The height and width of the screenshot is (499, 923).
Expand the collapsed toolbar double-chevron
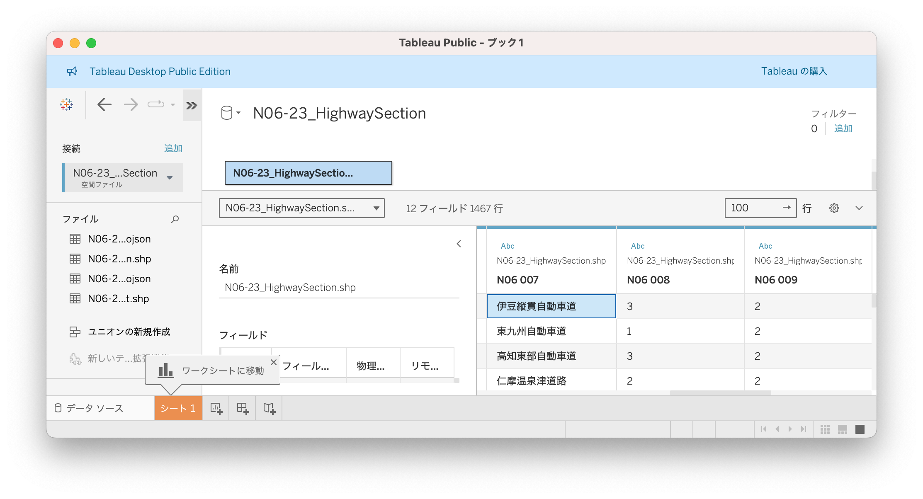(x=192, y=105)
